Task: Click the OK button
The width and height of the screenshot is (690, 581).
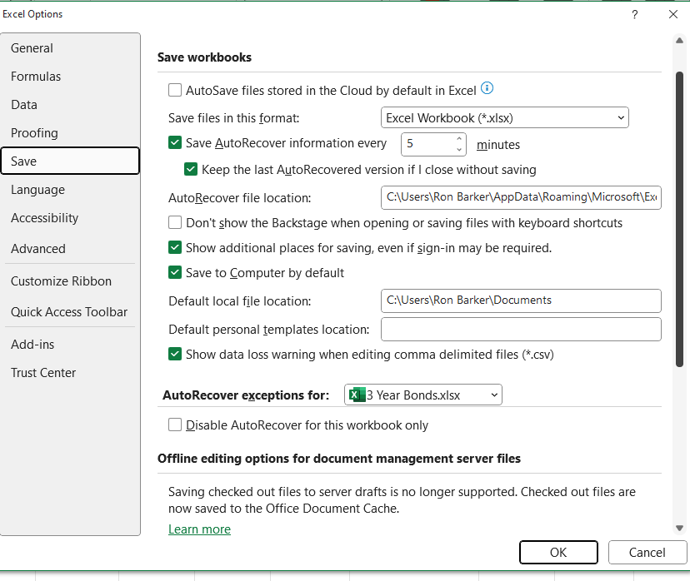Action: click(558, 553)
